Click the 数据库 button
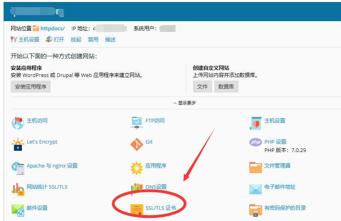The image size is (341, 221). coord(226,87)
